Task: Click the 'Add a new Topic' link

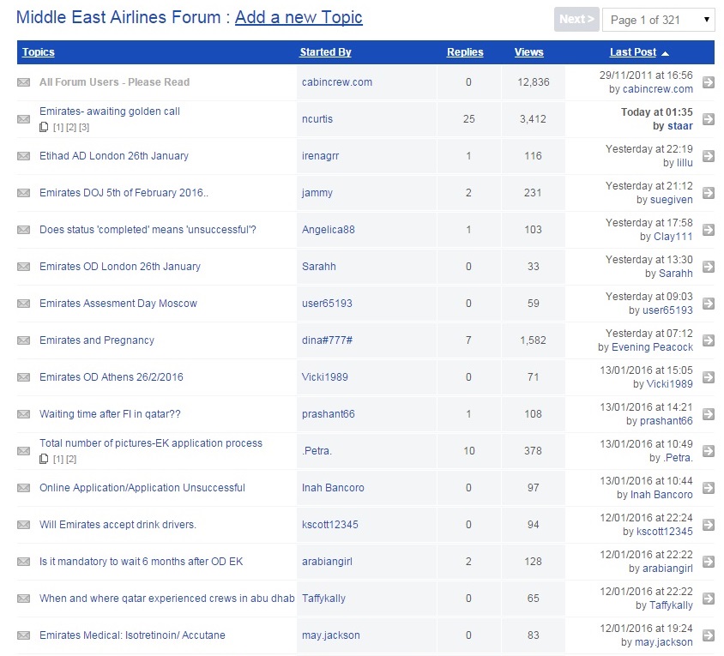Action: point(299,17)
